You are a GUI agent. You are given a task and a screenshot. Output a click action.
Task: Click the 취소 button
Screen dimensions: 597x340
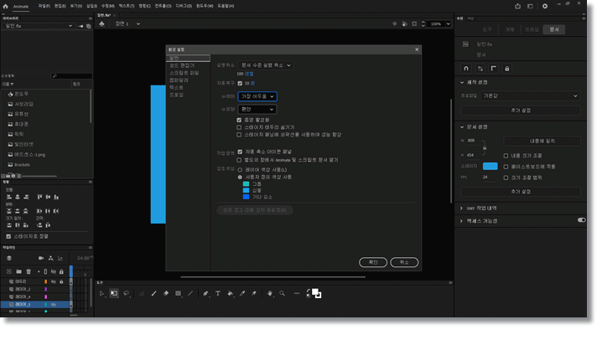click(x=404, y=262)
